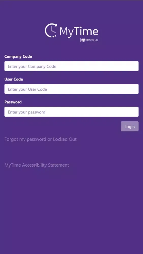Click the 'Enter your Company Code' placeholder text
Viewport: 143px width, 254px height.
point(32,66)
